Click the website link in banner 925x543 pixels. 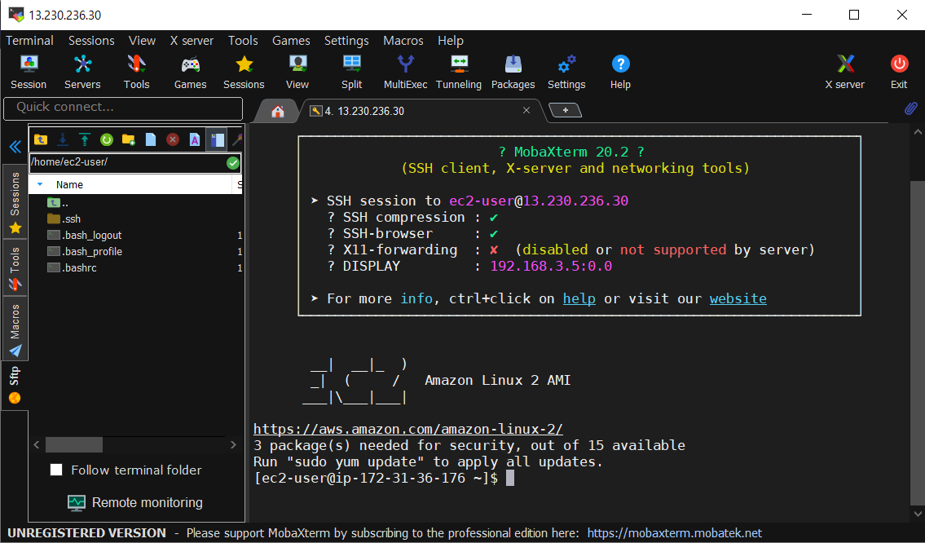pos(738,298)
